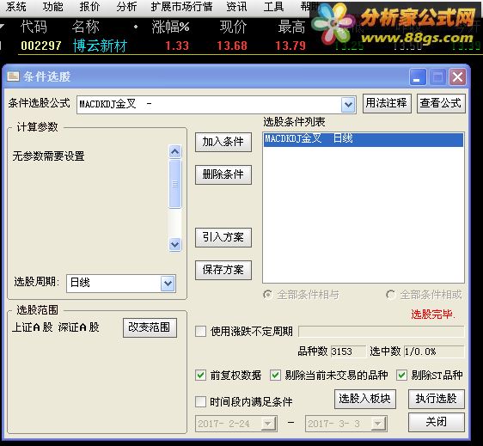Click the parameter panel scrollbar thumb
483x446 pixels.
pos(175,184)
